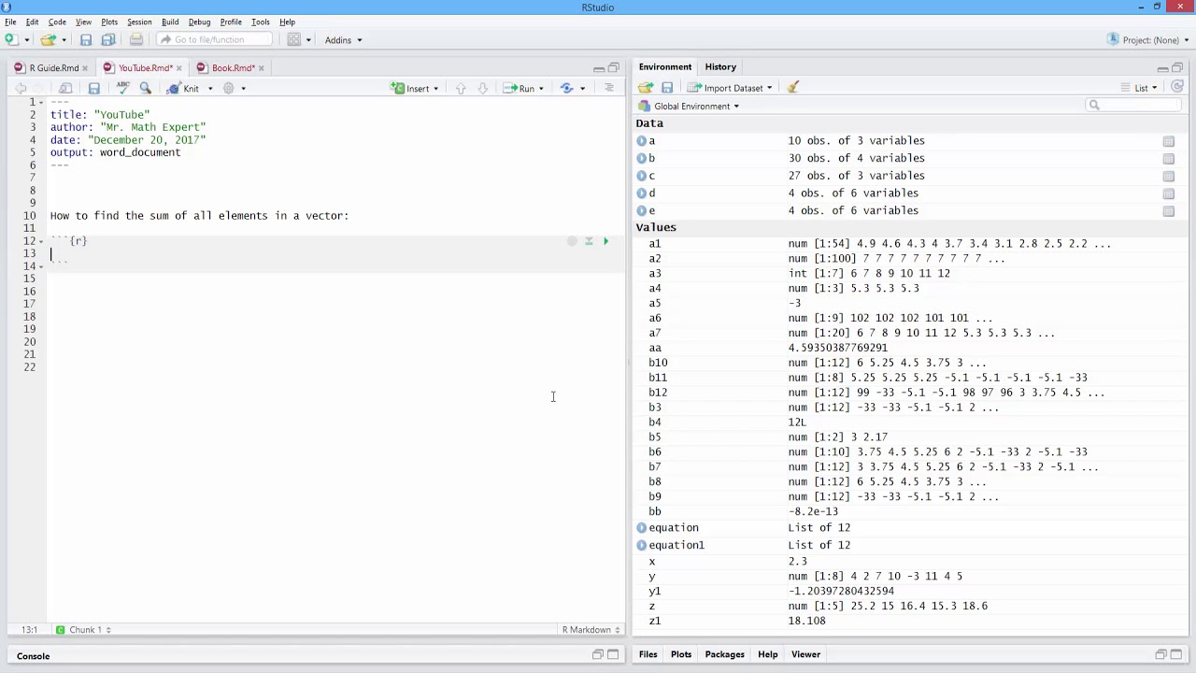Image resolution: width=1196 pixels, height=673 pixels.
Task: Save YouTube.Rmd with the editor save icon
Action: pos(93,88)
